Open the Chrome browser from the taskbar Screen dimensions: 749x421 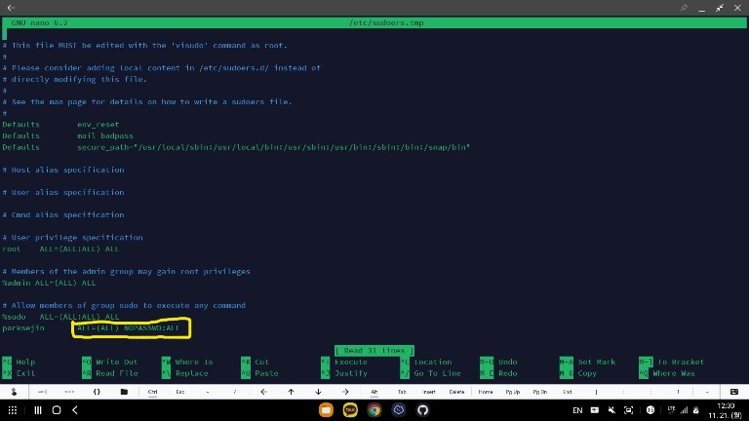pos(374,410)
